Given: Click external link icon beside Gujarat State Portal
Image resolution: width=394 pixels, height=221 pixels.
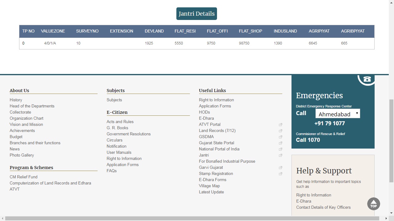Looking at the screenshot, I should click(280, 143).
